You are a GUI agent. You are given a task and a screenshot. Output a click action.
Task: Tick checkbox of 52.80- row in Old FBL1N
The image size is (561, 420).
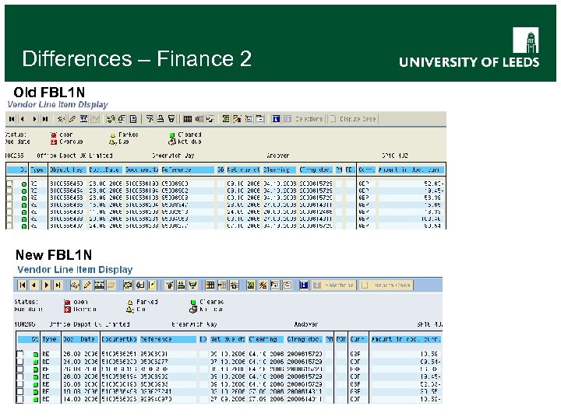coord(9,184)
